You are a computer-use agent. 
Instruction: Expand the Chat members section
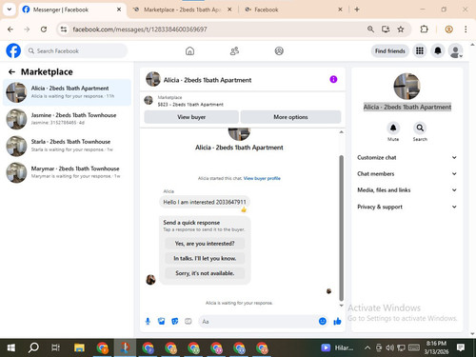pyautogui.click(x=407, y=174)
